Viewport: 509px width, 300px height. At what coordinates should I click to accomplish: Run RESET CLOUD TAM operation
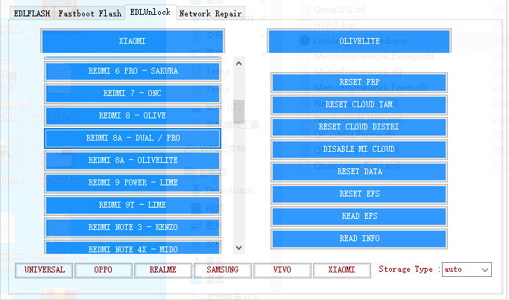pyautogui.click(x=359, y=105)
